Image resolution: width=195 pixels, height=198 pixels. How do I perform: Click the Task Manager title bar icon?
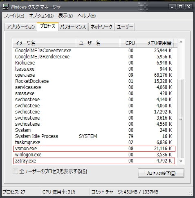pos(6,7)
